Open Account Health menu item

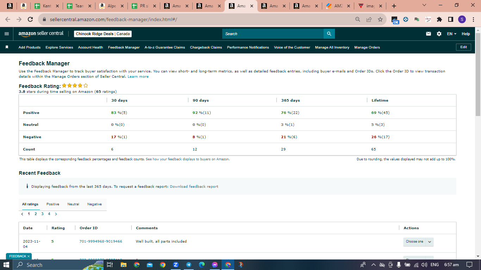click(x=90, y=47)
